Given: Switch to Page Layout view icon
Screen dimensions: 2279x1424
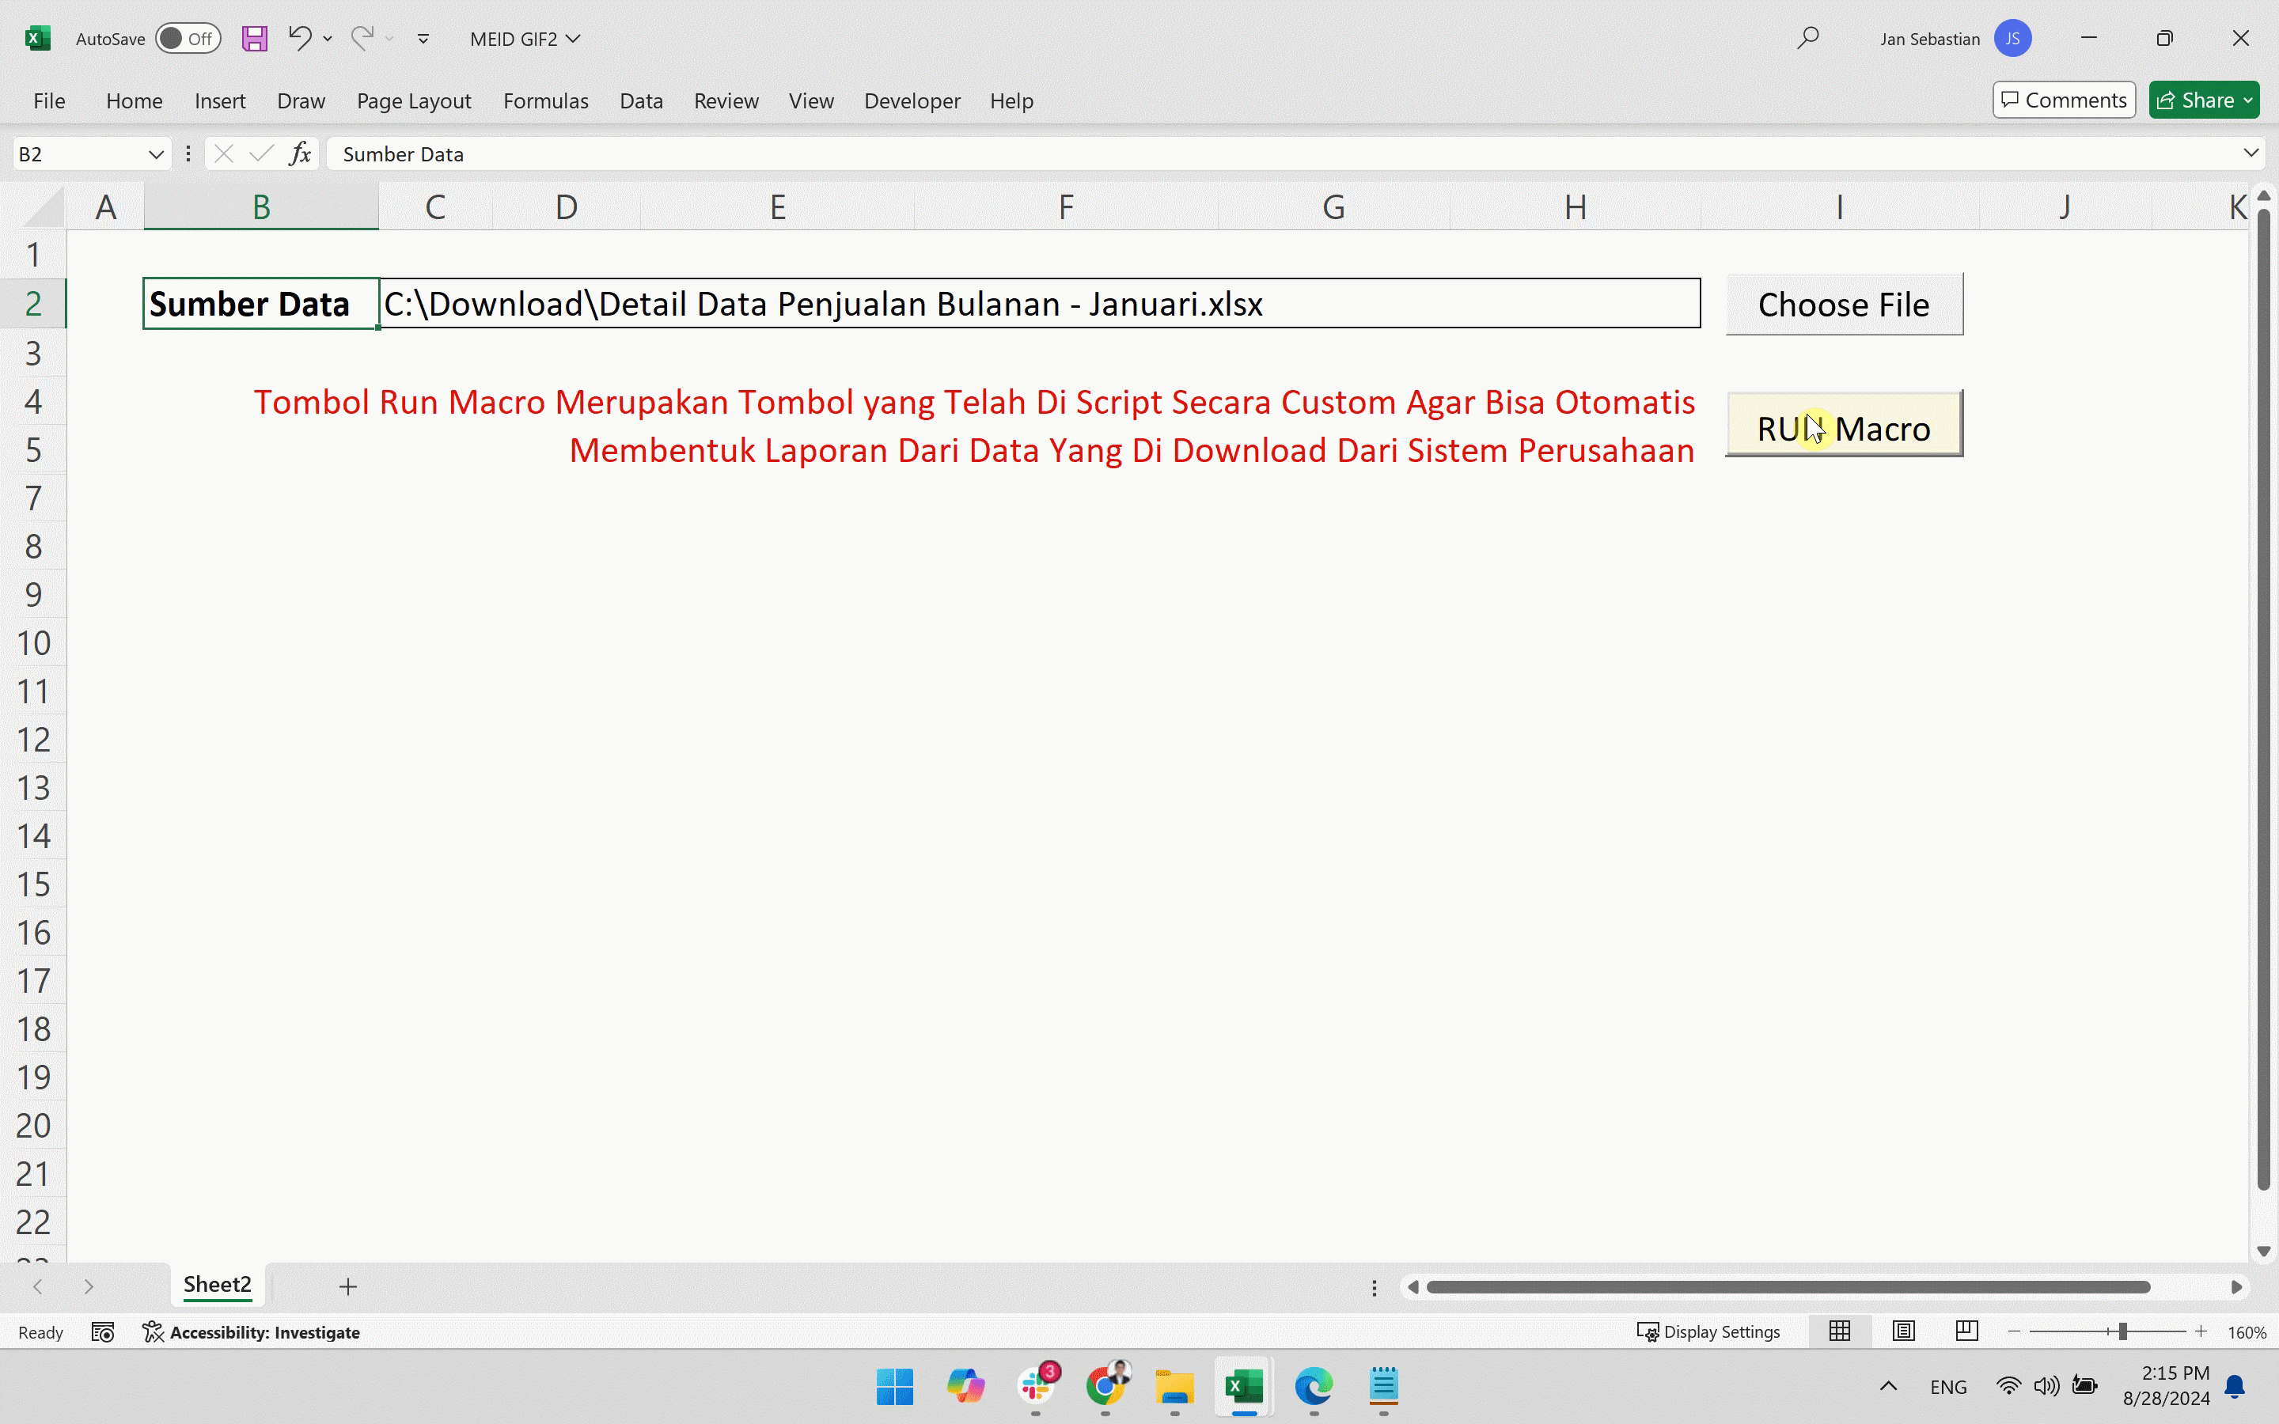Looking at the screenshot, I should click(1903, 1331).
